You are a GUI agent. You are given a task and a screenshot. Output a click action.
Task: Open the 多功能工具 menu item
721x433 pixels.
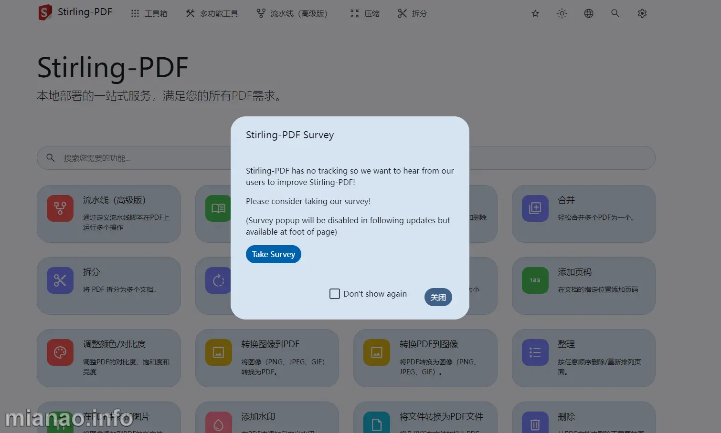pos(212,13)
